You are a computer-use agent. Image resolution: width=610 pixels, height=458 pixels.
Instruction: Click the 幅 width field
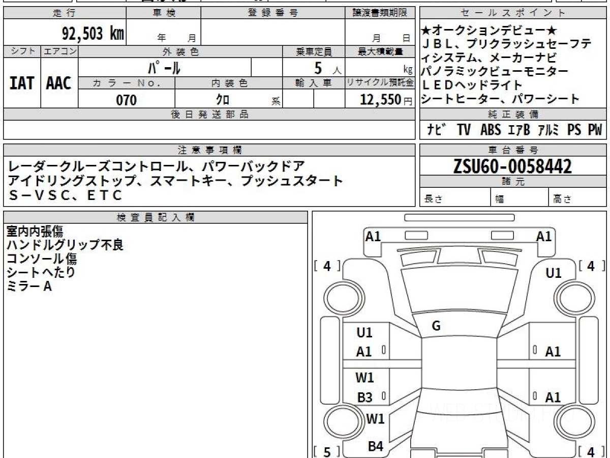tap(520, 198)
